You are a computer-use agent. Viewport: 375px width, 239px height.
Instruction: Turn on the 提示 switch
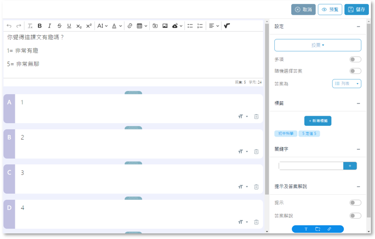(355, 203)
